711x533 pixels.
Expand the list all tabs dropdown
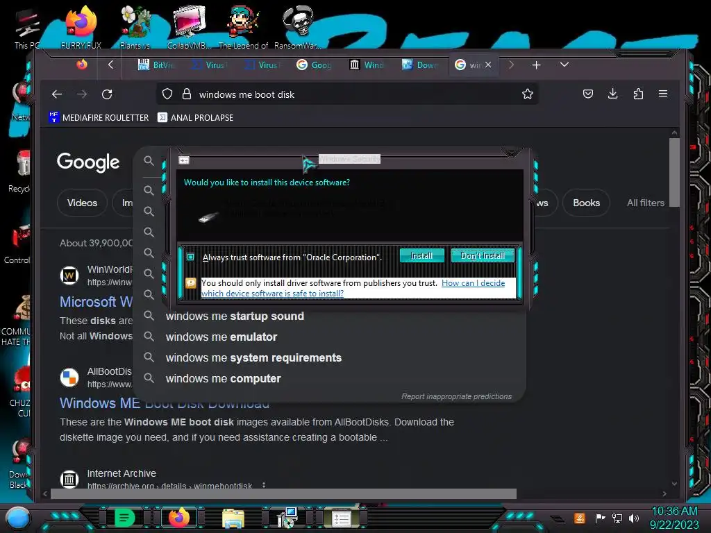click(564, 65)
